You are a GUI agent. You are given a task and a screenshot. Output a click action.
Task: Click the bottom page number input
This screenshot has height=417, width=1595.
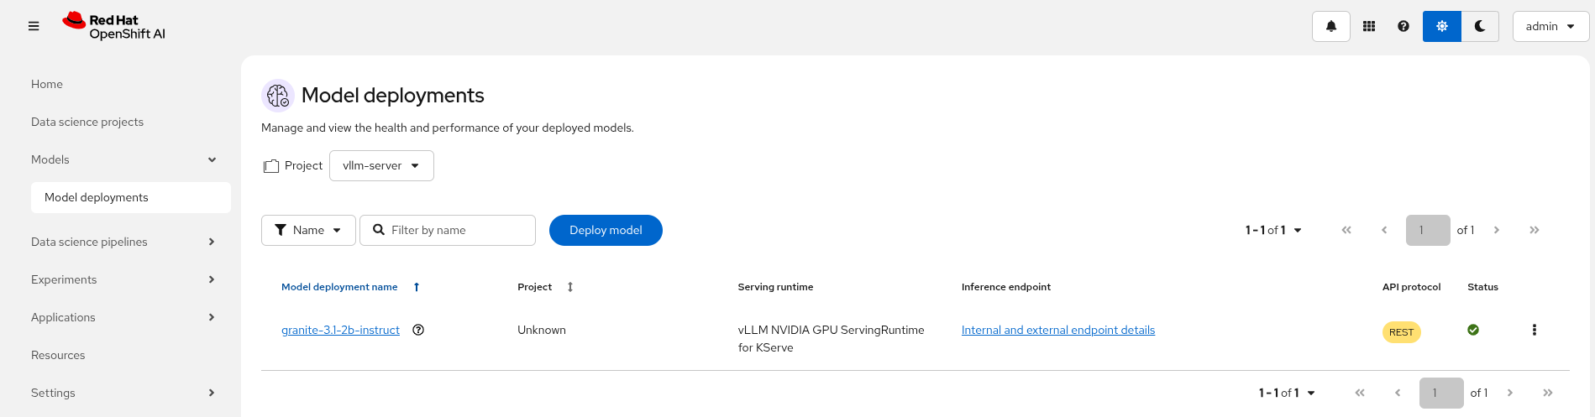tap(1441, 393)
